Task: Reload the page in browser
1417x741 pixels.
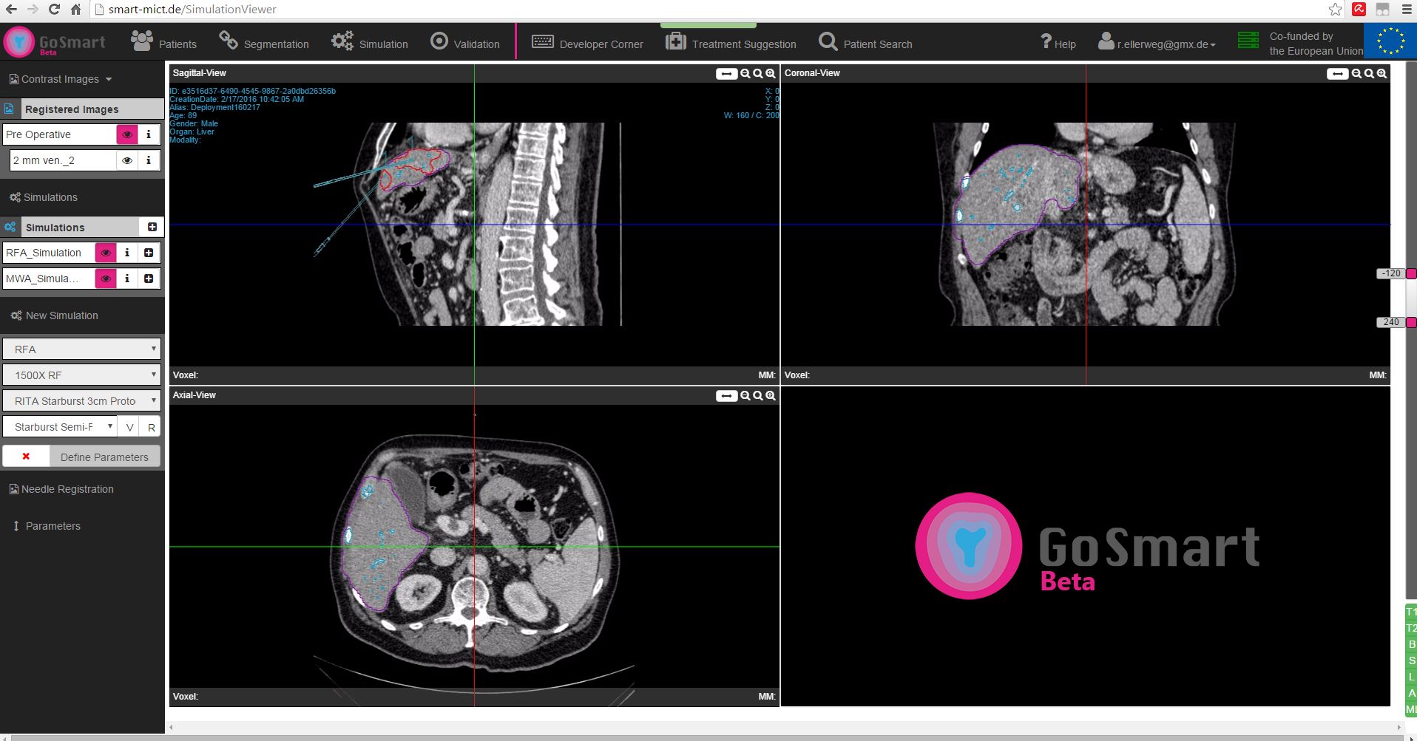Action: pos(54,10)
